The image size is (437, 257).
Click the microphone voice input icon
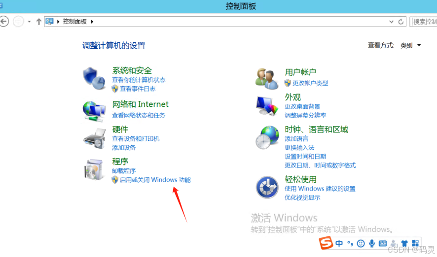pos(372,244)
